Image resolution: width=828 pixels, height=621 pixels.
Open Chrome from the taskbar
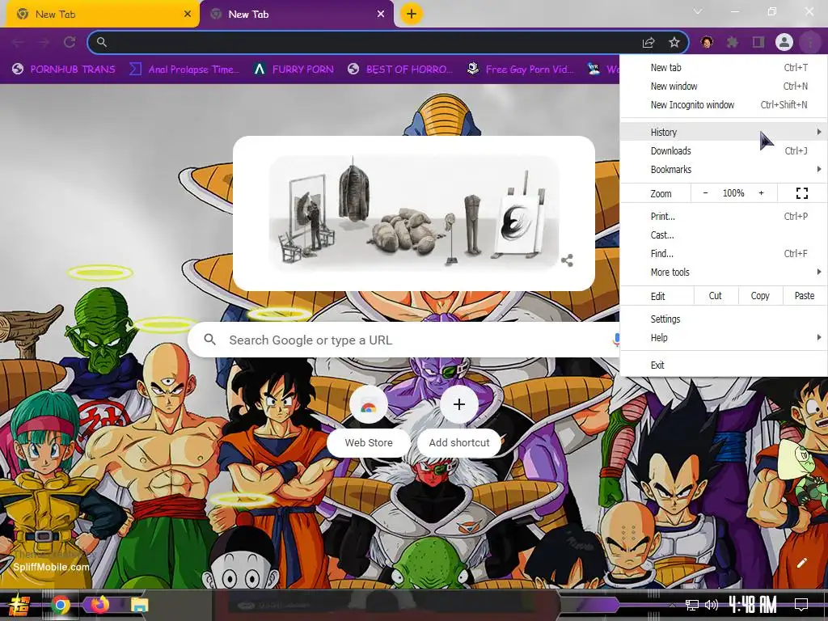61,605
